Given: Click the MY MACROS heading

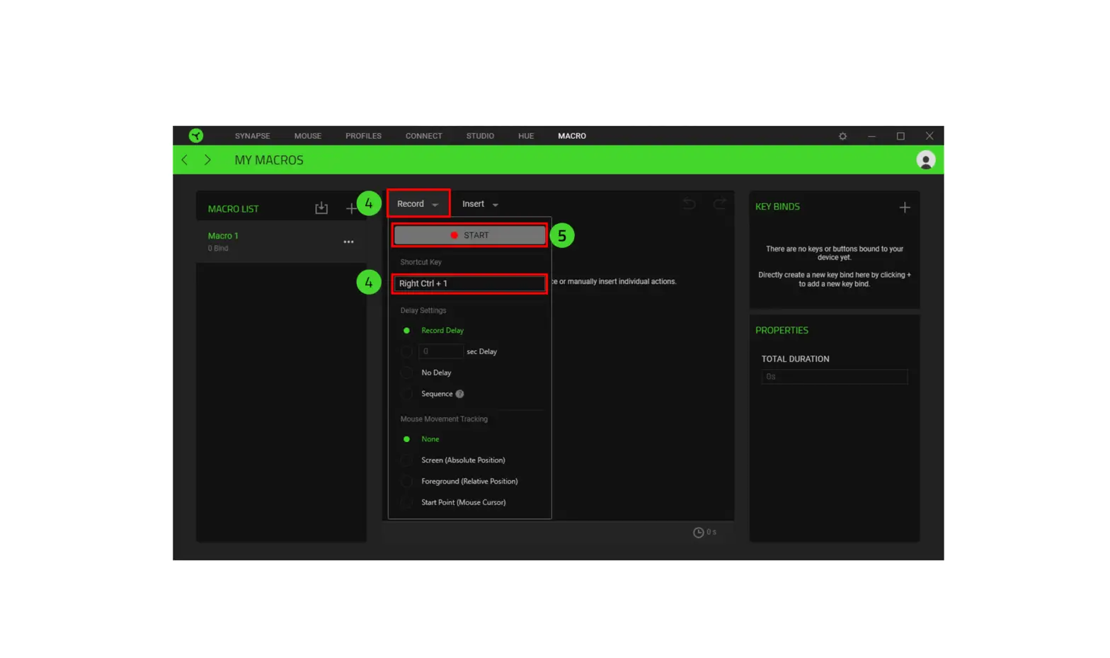Looking at the screenshot, I should pos(269,160).
